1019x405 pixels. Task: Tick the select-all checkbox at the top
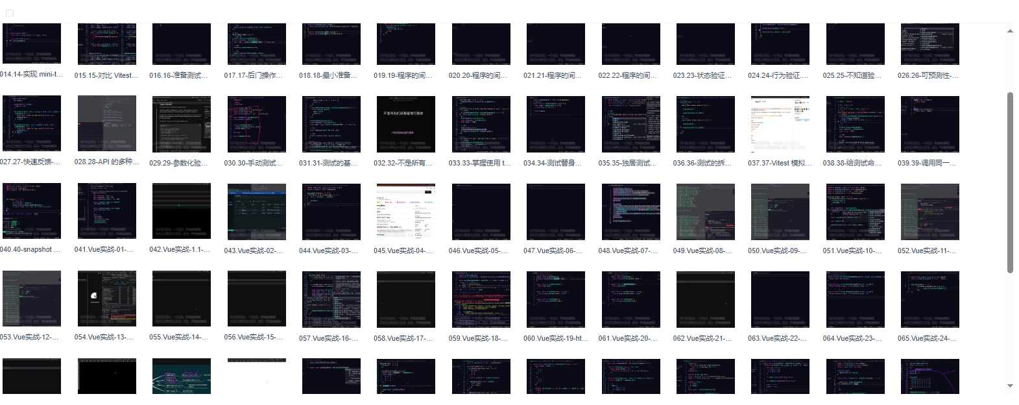pos(10,13)
